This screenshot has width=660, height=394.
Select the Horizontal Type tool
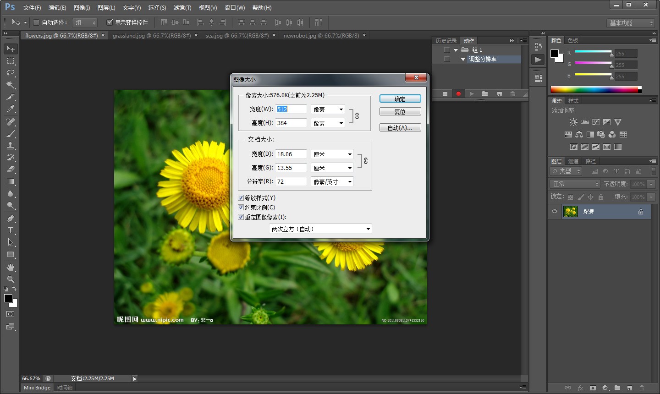click(x=11, y=230)
